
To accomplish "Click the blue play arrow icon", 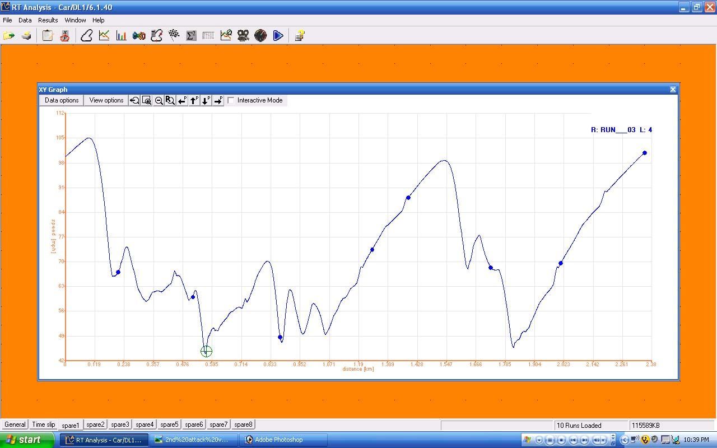I will coord(278,36).
